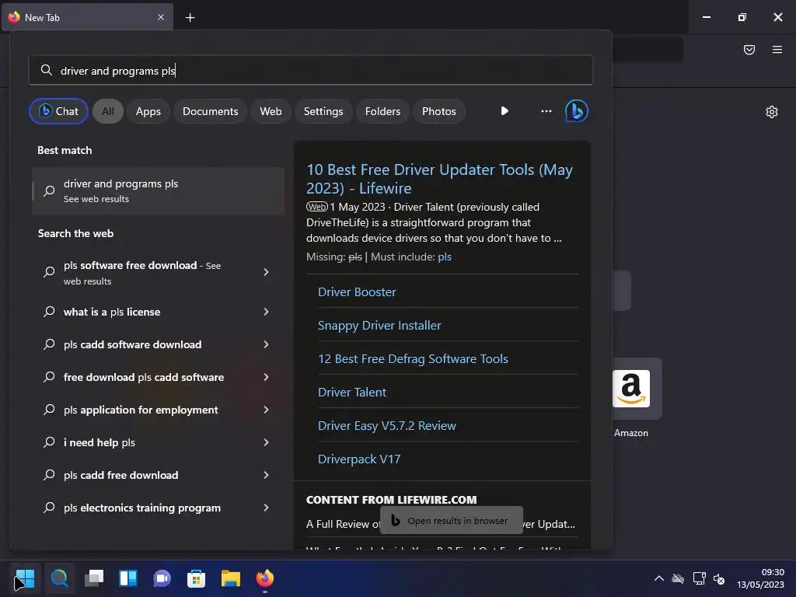Open Driver Talent link
The height and width of the screenshot is (597, 796).
pos(352,392)
